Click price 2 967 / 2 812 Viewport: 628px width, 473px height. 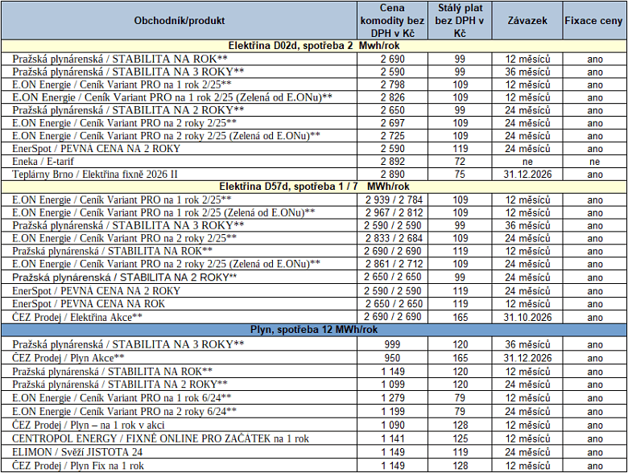pos(394,212)
